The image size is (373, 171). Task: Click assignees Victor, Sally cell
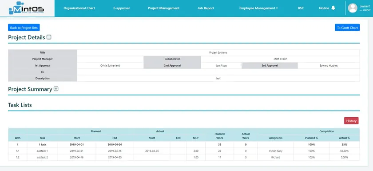tap(275, 151)
